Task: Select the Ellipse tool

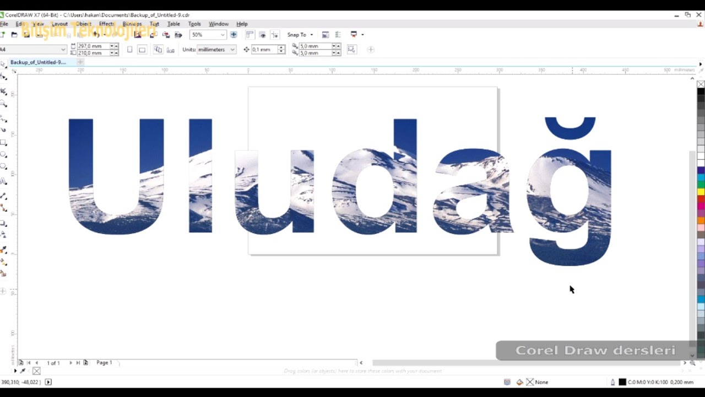Action: click(4, 155)
